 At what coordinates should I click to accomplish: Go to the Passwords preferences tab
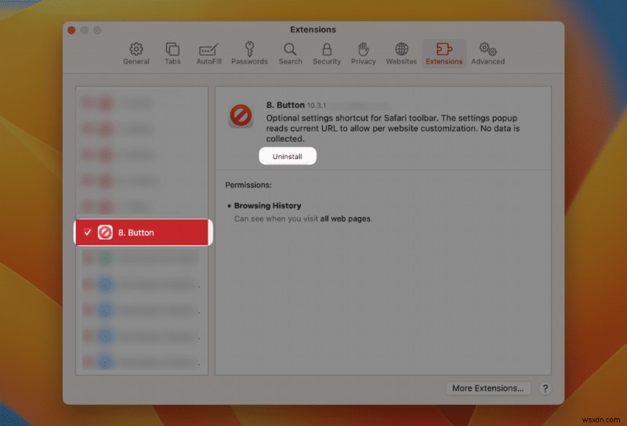(249, 53)
